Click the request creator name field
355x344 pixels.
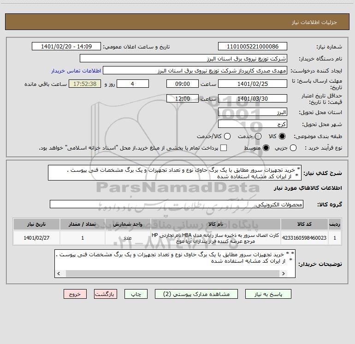click(x=195, y=70)
